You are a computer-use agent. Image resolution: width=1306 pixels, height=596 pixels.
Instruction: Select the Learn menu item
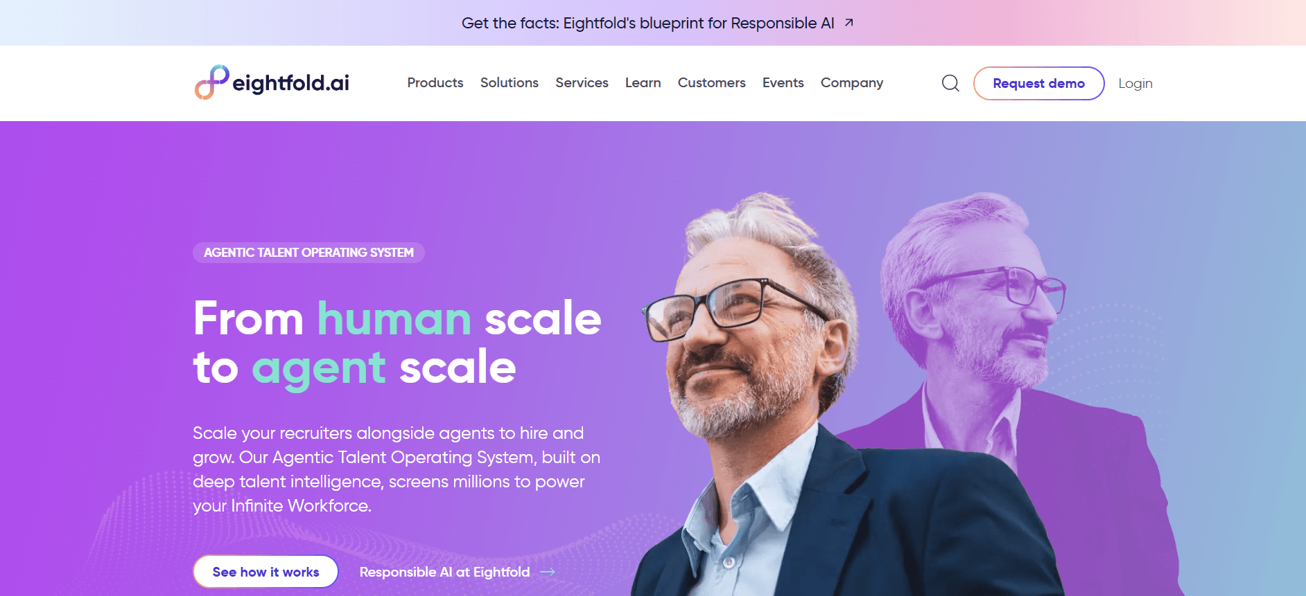pos(643,83)
